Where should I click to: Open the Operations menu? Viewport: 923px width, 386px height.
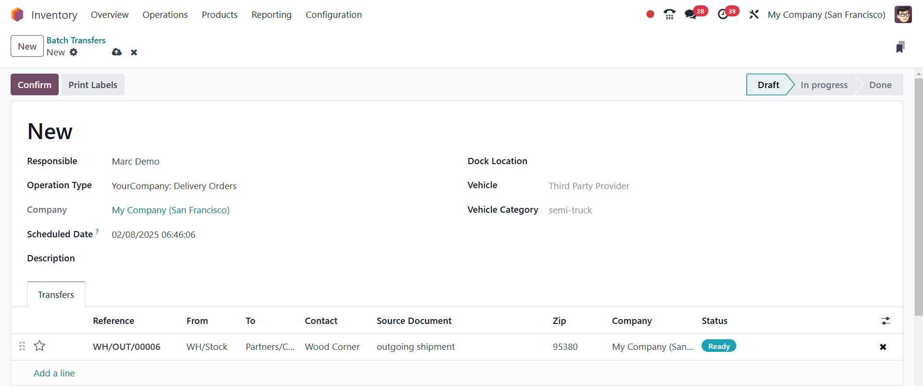[165, 14]
